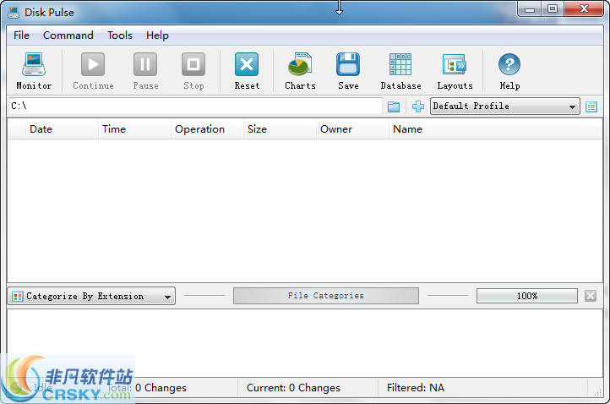Open profile options list icon

pos(591,106)
